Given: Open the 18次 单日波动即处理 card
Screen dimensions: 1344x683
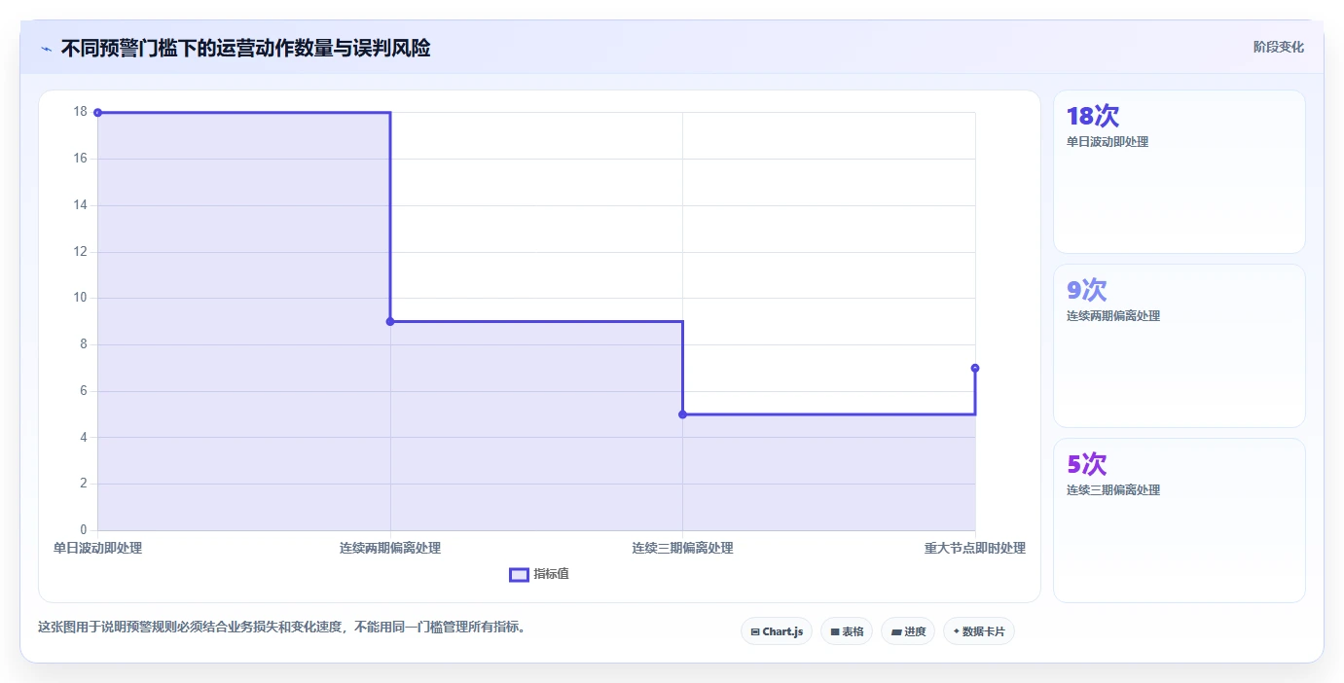Looking at the screenshot, I should [1179, 172].
